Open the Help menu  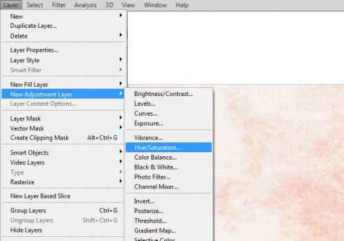(182, 5)
